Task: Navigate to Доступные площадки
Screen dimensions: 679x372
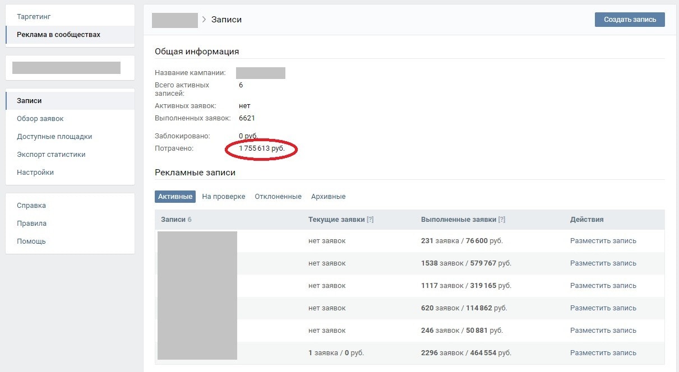Action: [x=54, y=137]
